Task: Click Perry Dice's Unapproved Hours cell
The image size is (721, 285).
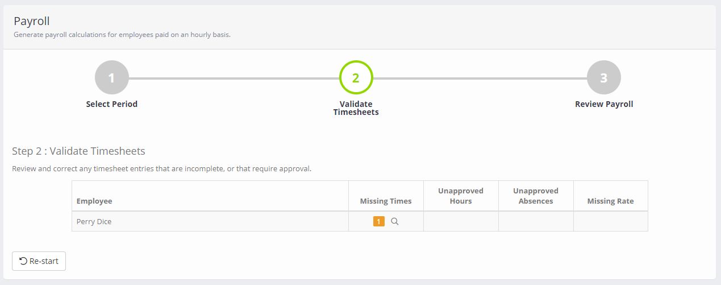Action: [x=461, y=222]
